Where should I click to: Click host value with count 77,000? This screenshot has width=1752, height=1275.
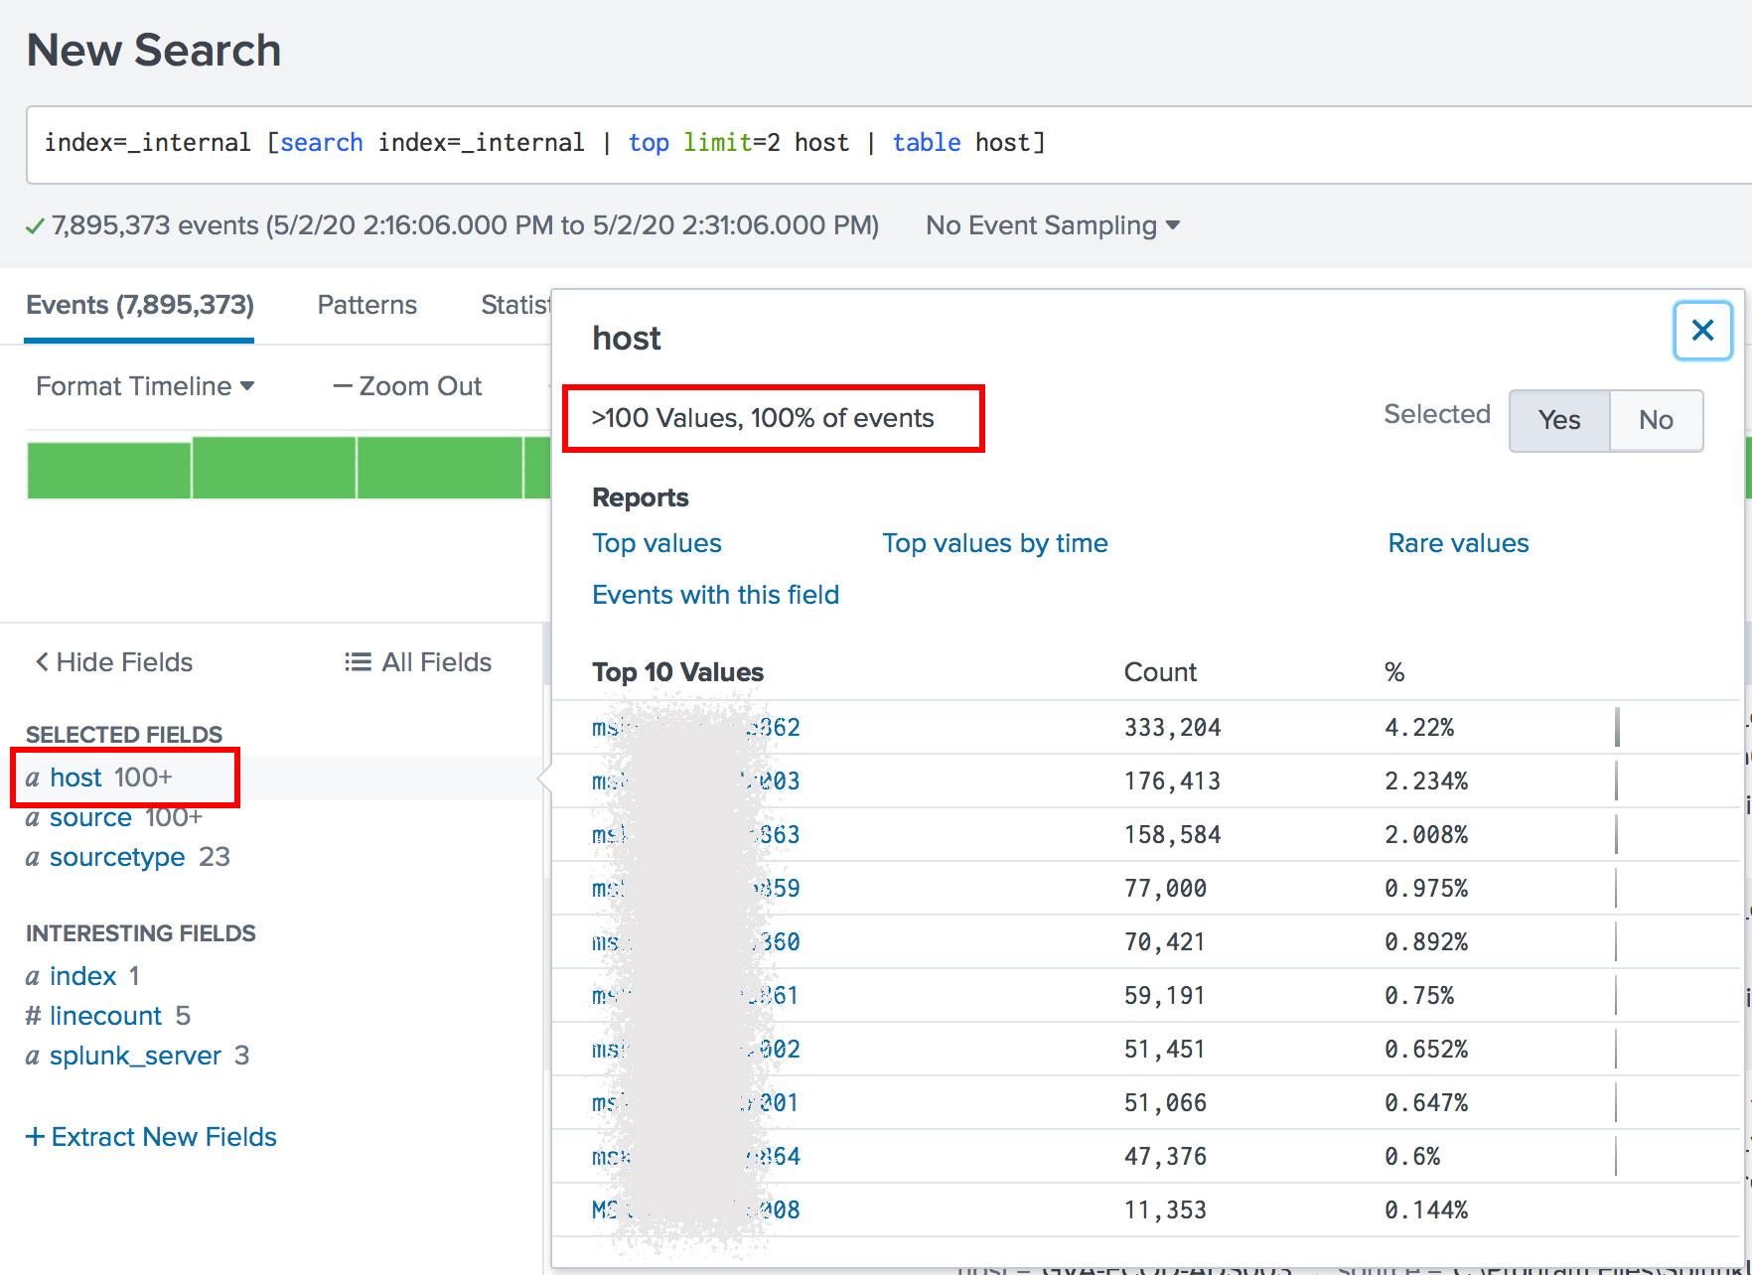tap(696, 889)
